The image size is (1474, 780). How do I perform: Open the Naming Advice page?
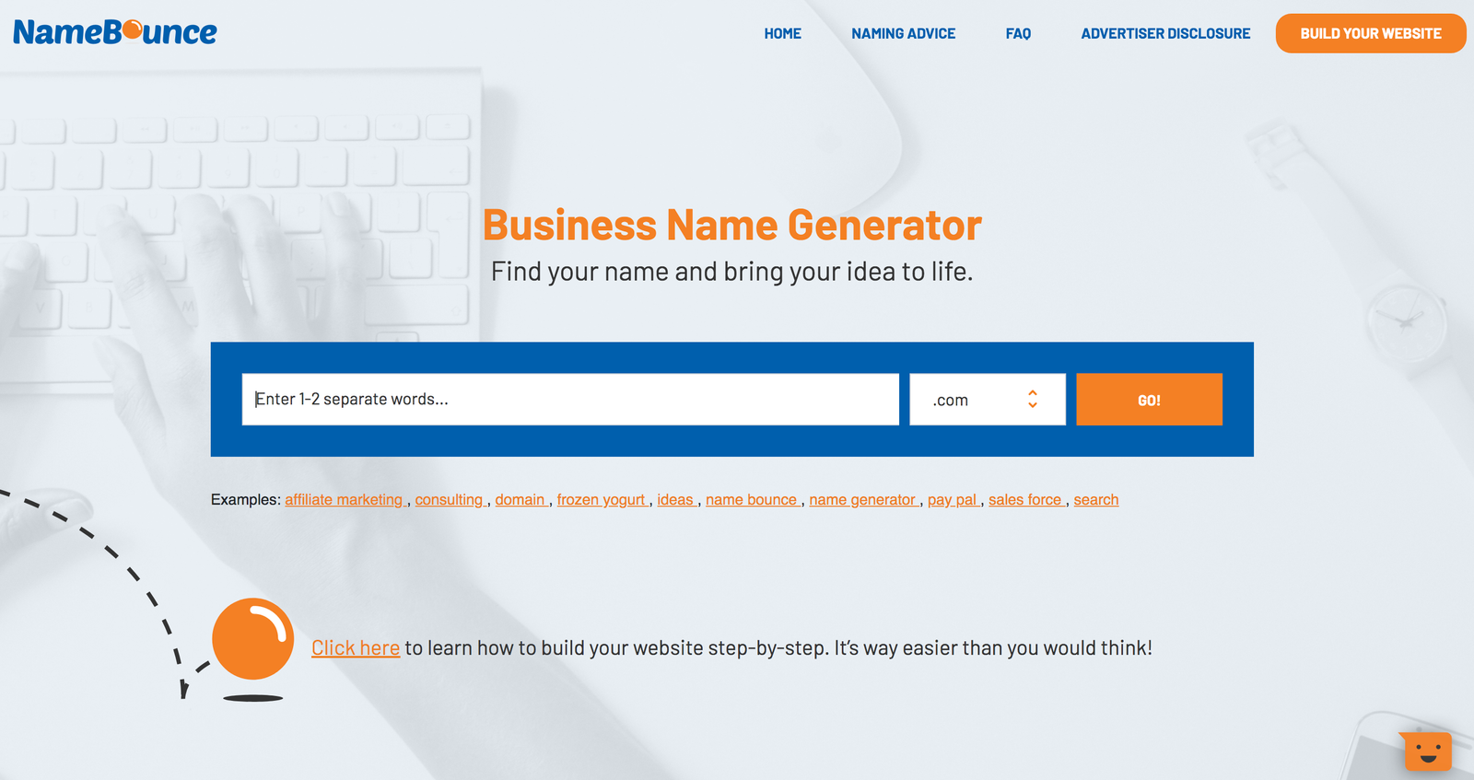click(903, 34)
